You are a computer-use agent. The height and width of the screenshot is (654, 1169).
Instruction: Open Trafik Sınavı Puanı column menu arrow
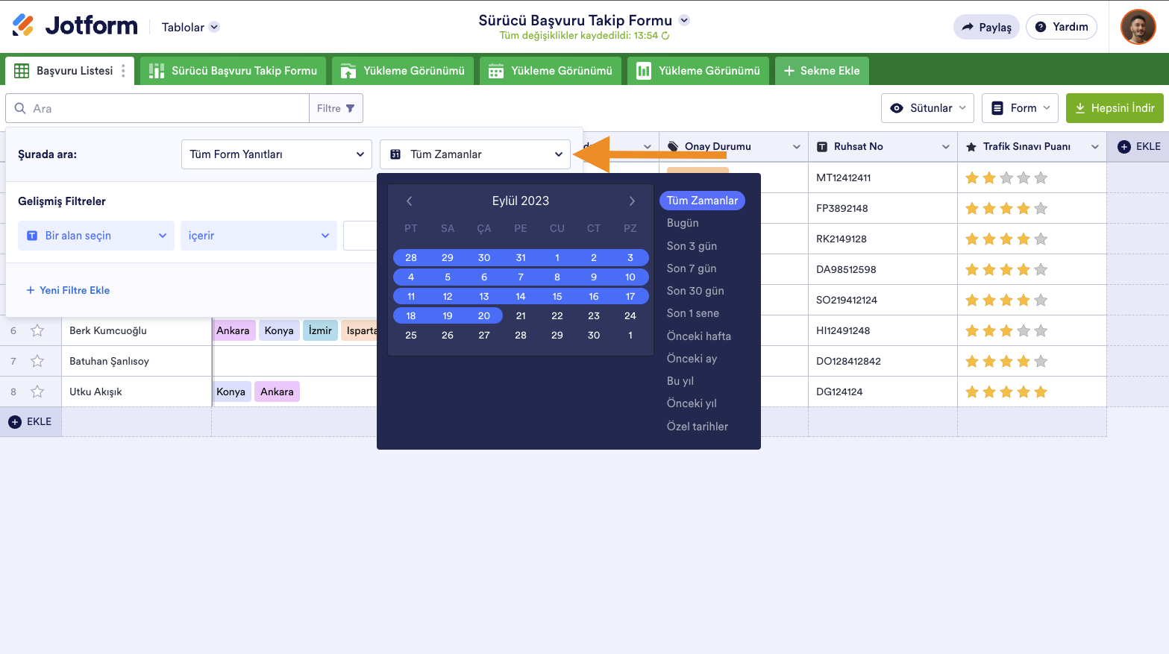pyautogui.click(x=1094, y=147)
